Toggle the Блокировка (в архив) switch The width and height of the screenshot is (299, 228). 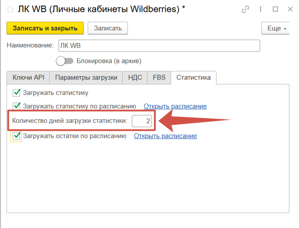[64, 61]
